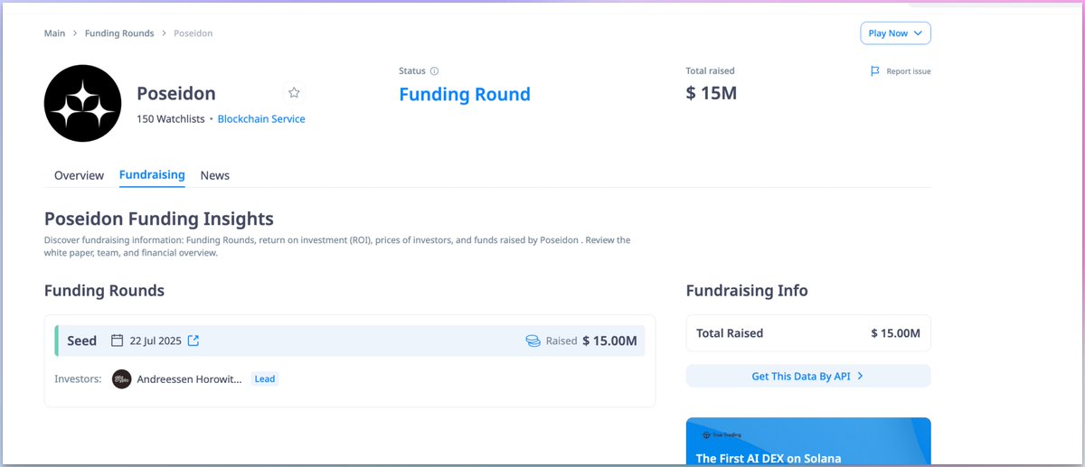Switch to the Overview tab

point(79,175)
